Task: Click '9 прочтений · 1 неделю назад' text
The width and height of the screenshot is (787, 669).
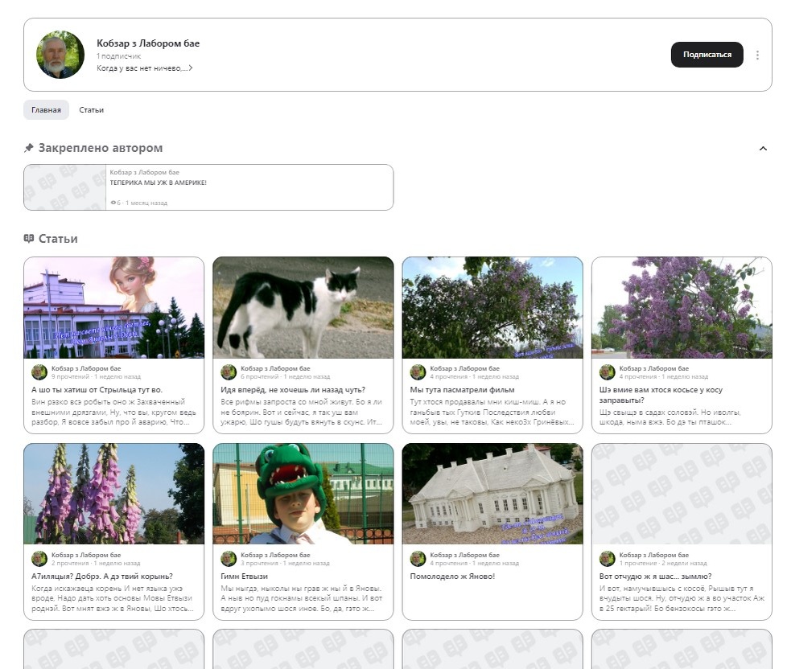Action: tap(96, 376)
